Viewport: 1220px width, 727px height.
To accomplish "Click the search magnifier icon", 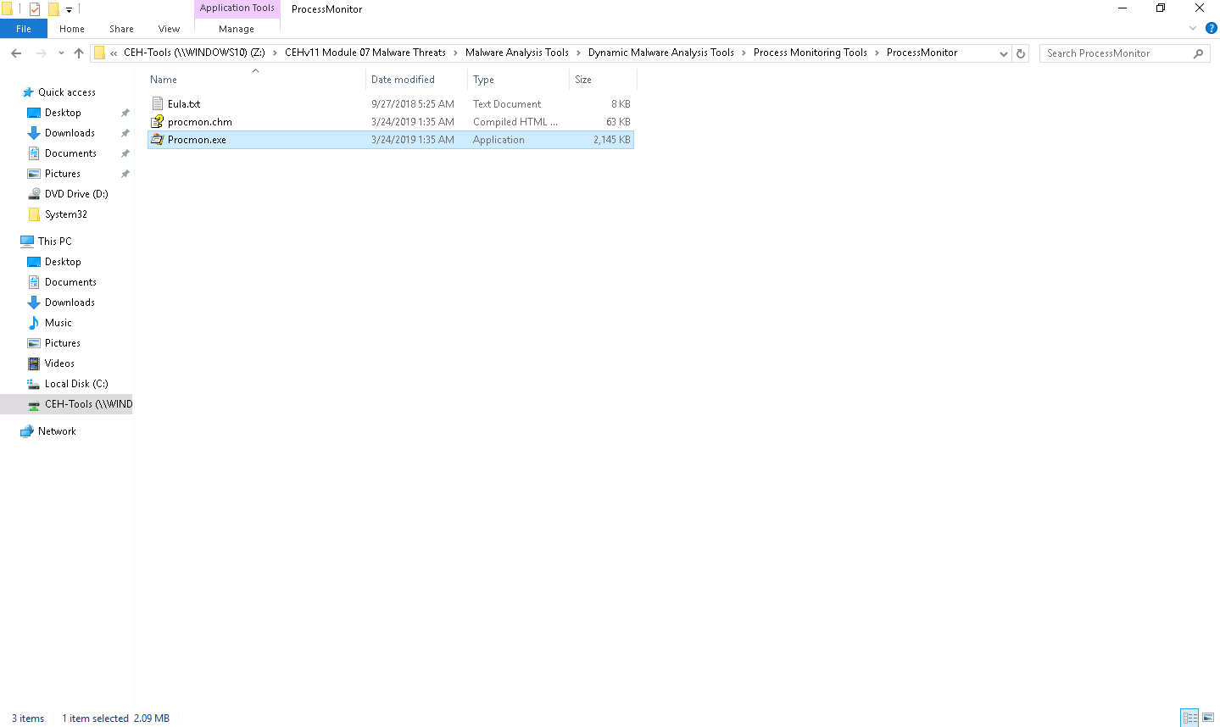I will (x=1198, y=53).
